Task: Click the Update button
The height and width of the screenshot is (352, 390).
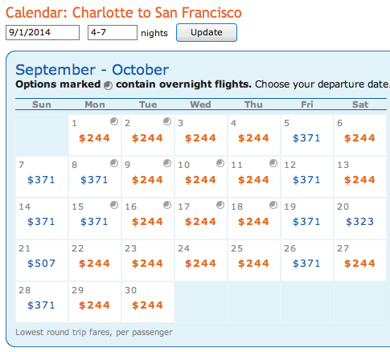Action: (x=207, y=32)
